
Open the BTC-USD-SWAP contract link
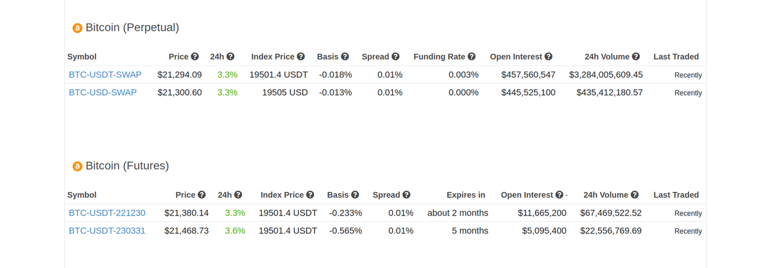pyautogui.click(x=103, y=93)
